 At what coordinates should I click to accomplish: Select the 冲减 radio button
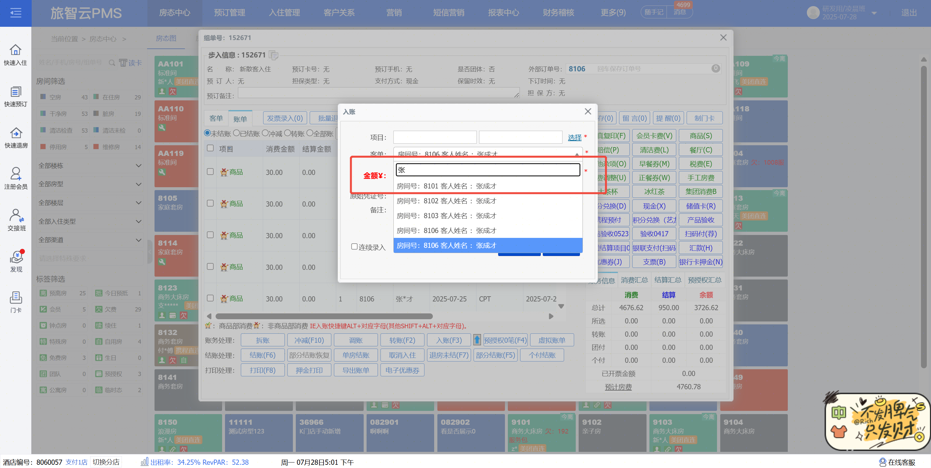(265, 133)
